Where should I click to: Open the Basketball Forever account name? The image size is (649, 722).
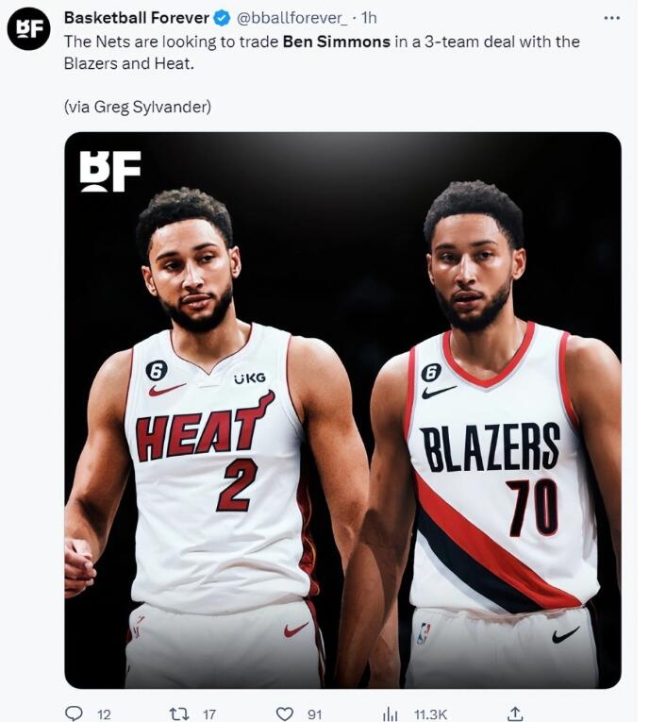point(137,18)
